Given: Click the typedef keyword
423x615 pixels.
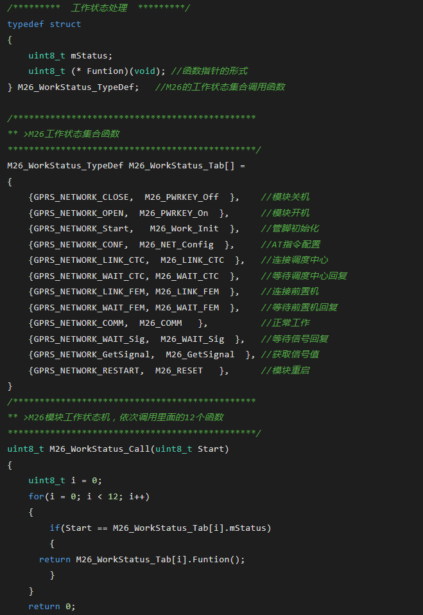Looking at the screenshot, I should 26,24.
